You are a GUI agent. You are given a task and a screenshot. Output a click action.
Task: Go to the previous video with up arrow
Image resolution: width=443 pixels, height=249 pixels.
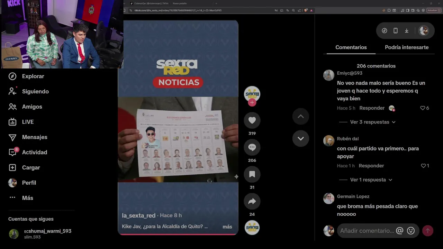point(300,117)
